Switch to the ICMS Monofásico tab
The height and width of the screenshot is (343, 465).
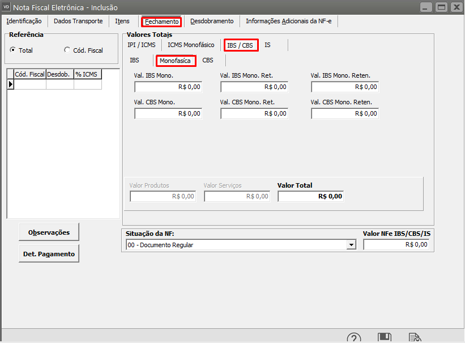click(191, 45)
